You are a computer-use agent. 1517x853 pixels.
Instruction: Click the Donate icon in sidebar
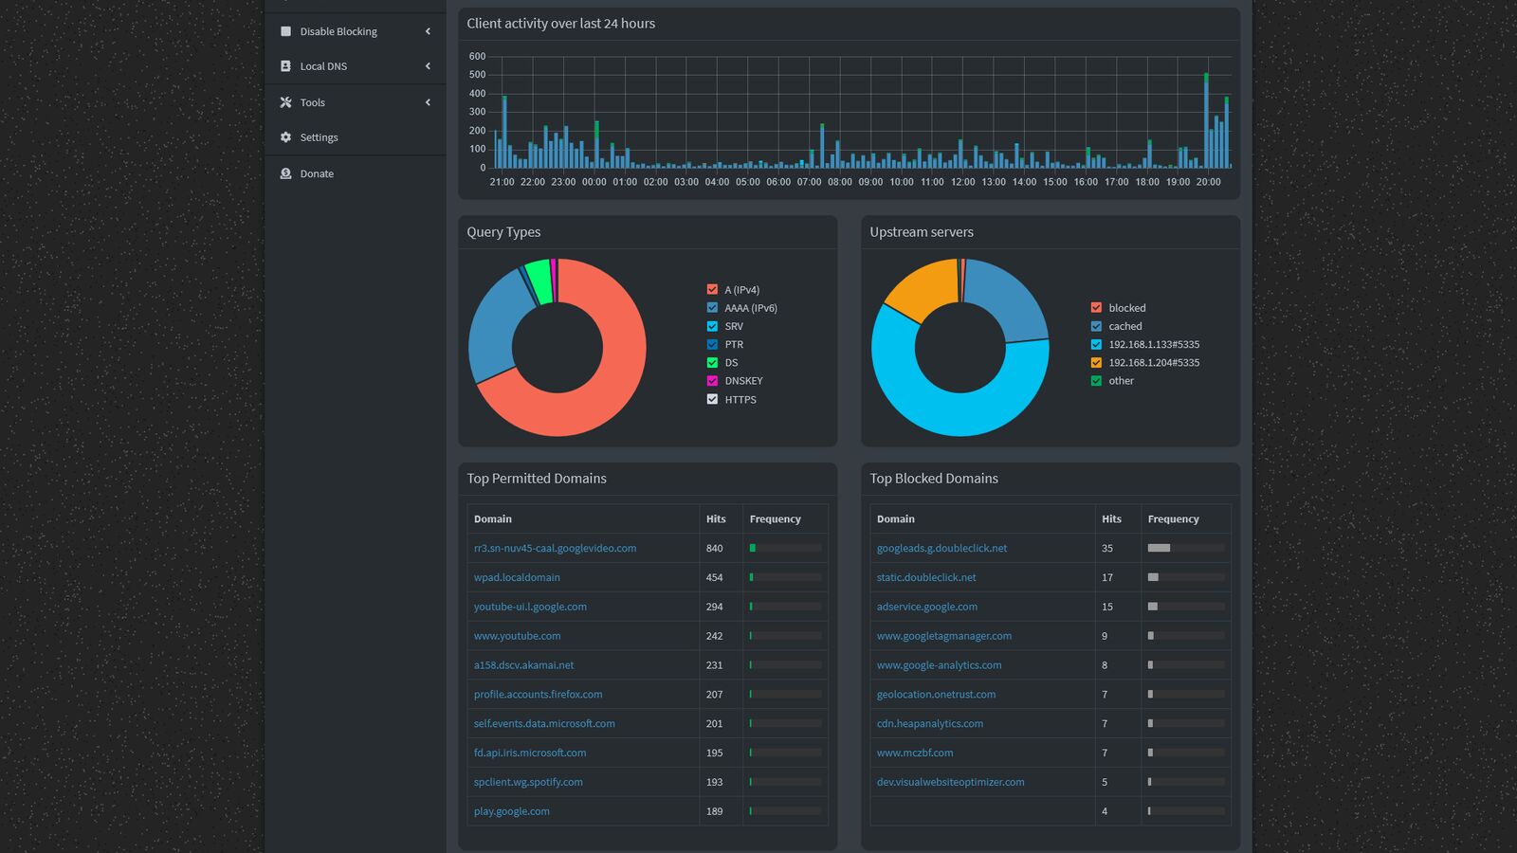pos(285,173)
